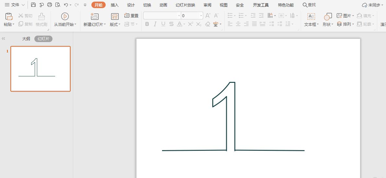
Task: Switch to the 动画 Animation tab
Action: [163, 5]
